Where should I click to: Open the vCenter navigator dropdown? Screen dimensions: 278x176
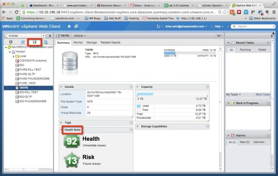pyautogui.click(x=44, y=36)
